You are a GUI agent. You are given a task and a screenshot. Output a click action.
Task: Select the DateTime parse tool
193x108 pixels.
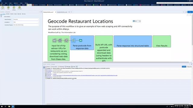click(x=3, y=8)
